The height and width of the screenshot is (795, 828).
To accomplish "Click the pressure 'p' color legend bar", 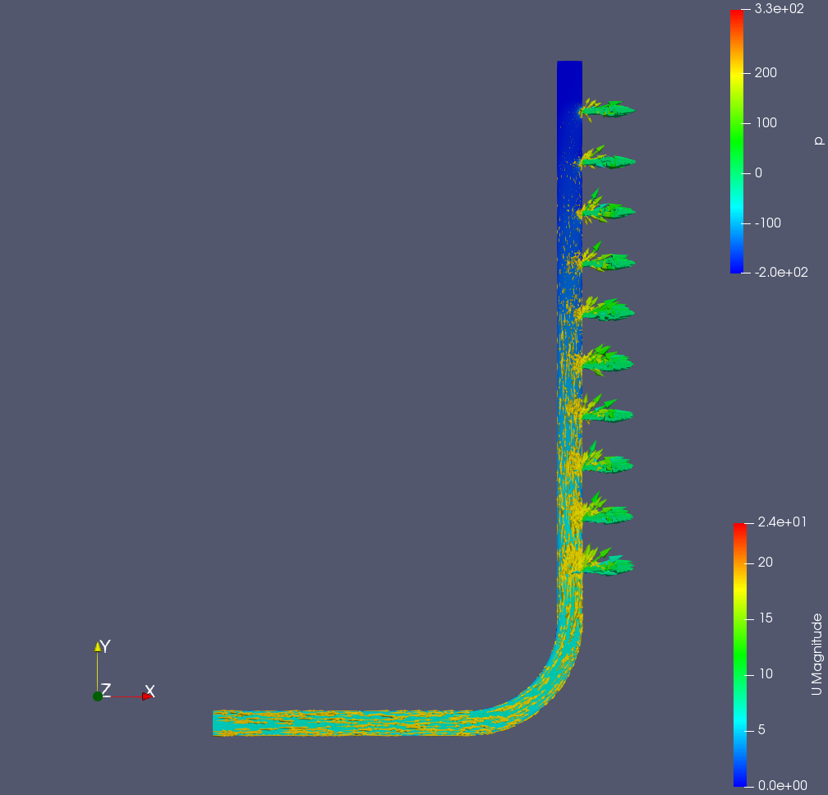I will point(736,140).
